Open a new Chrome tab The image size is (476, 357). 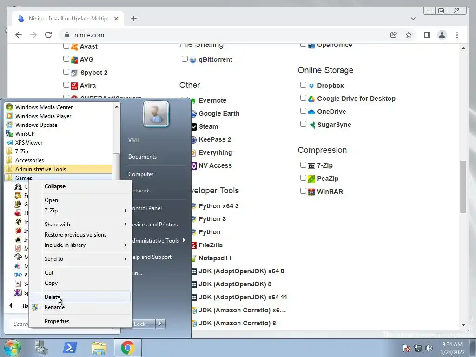pos(133,19)
